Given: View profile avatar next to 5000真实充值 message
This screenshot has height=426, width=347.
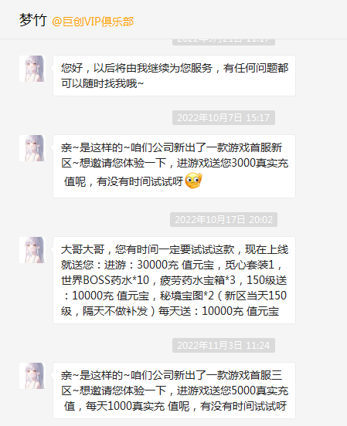Looking at the screenshot, I should (x=32, y=376).
